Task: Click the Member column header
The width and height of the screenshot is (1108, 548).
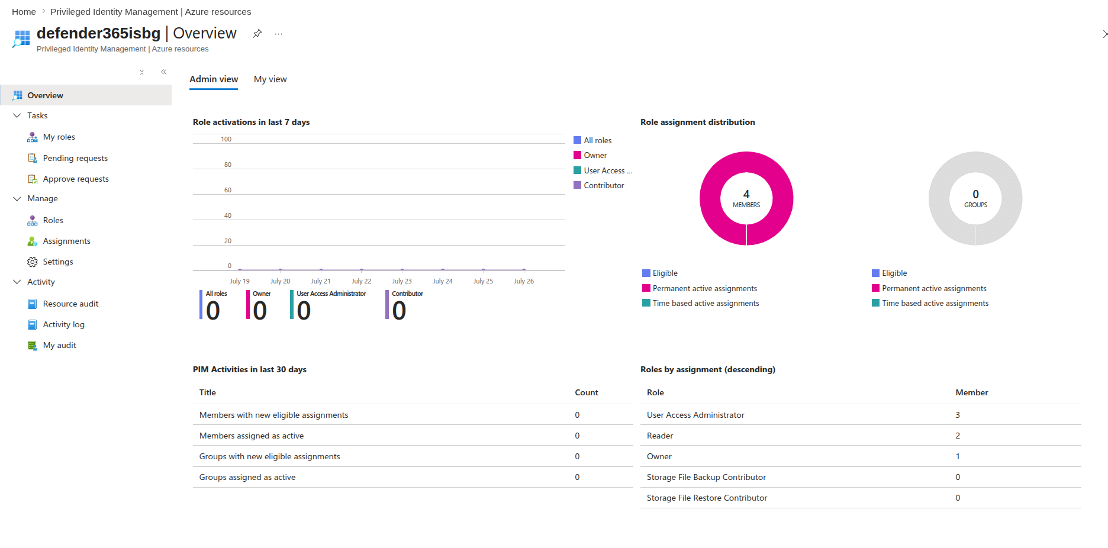Action: click(972, 392)
